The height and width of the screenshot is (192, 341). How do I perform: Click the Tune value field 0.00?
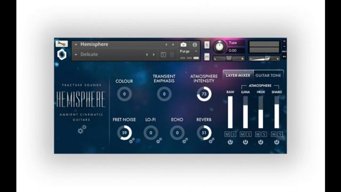[x=236, y=51]
